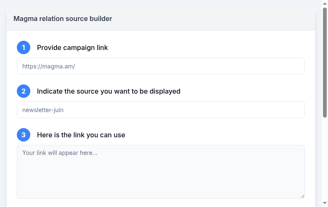This screenshot has height=207, width=328.
Task: Click the campaign link input field
Action: coord(161,66)
